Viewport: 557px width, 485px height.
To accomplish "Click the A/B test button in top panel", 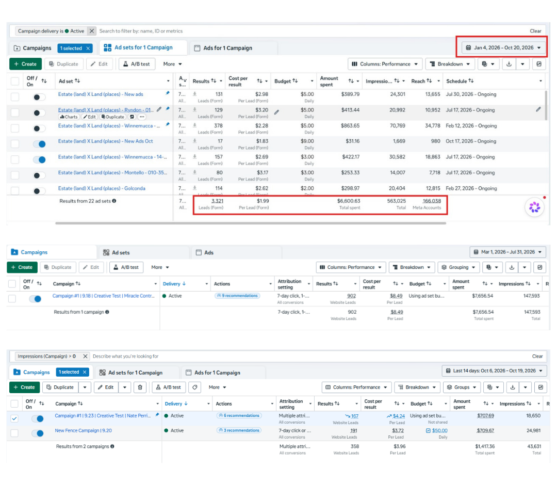I will pyautogui.click(x=137, y=64).
